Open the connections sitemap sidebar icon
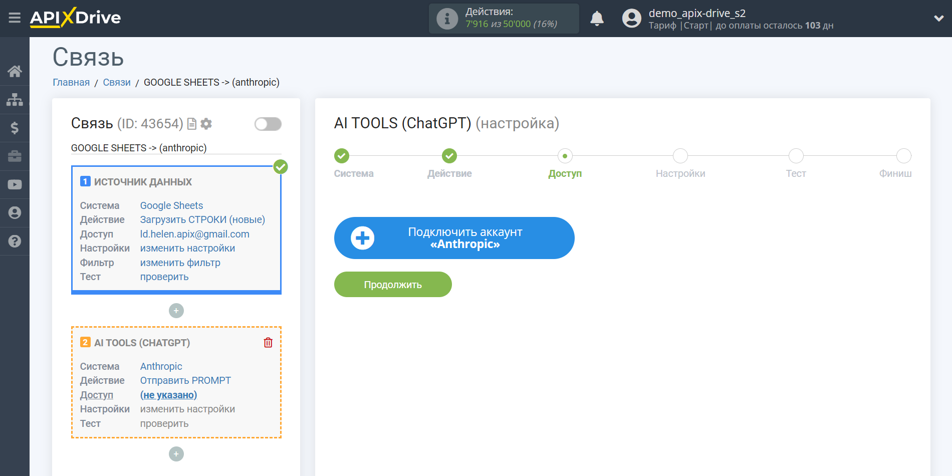This screenshot has width=952, height=476. 15,100
